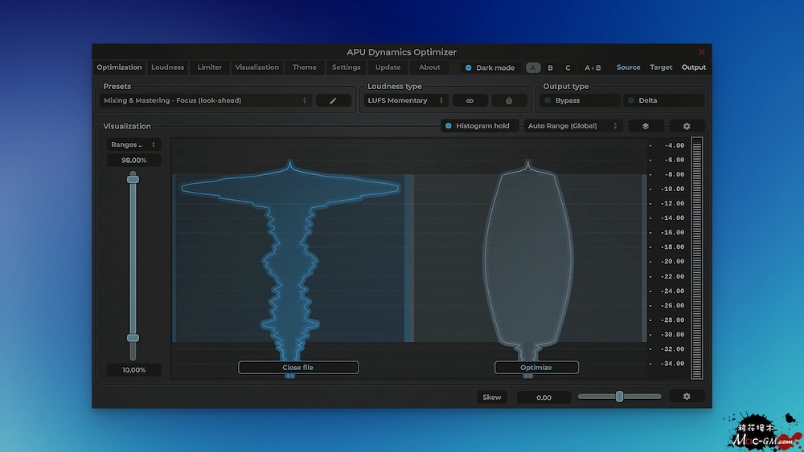The image size is (804, 452).
Task: Open the Auto Range (Global) dropdown
Action: click(572, 126)
